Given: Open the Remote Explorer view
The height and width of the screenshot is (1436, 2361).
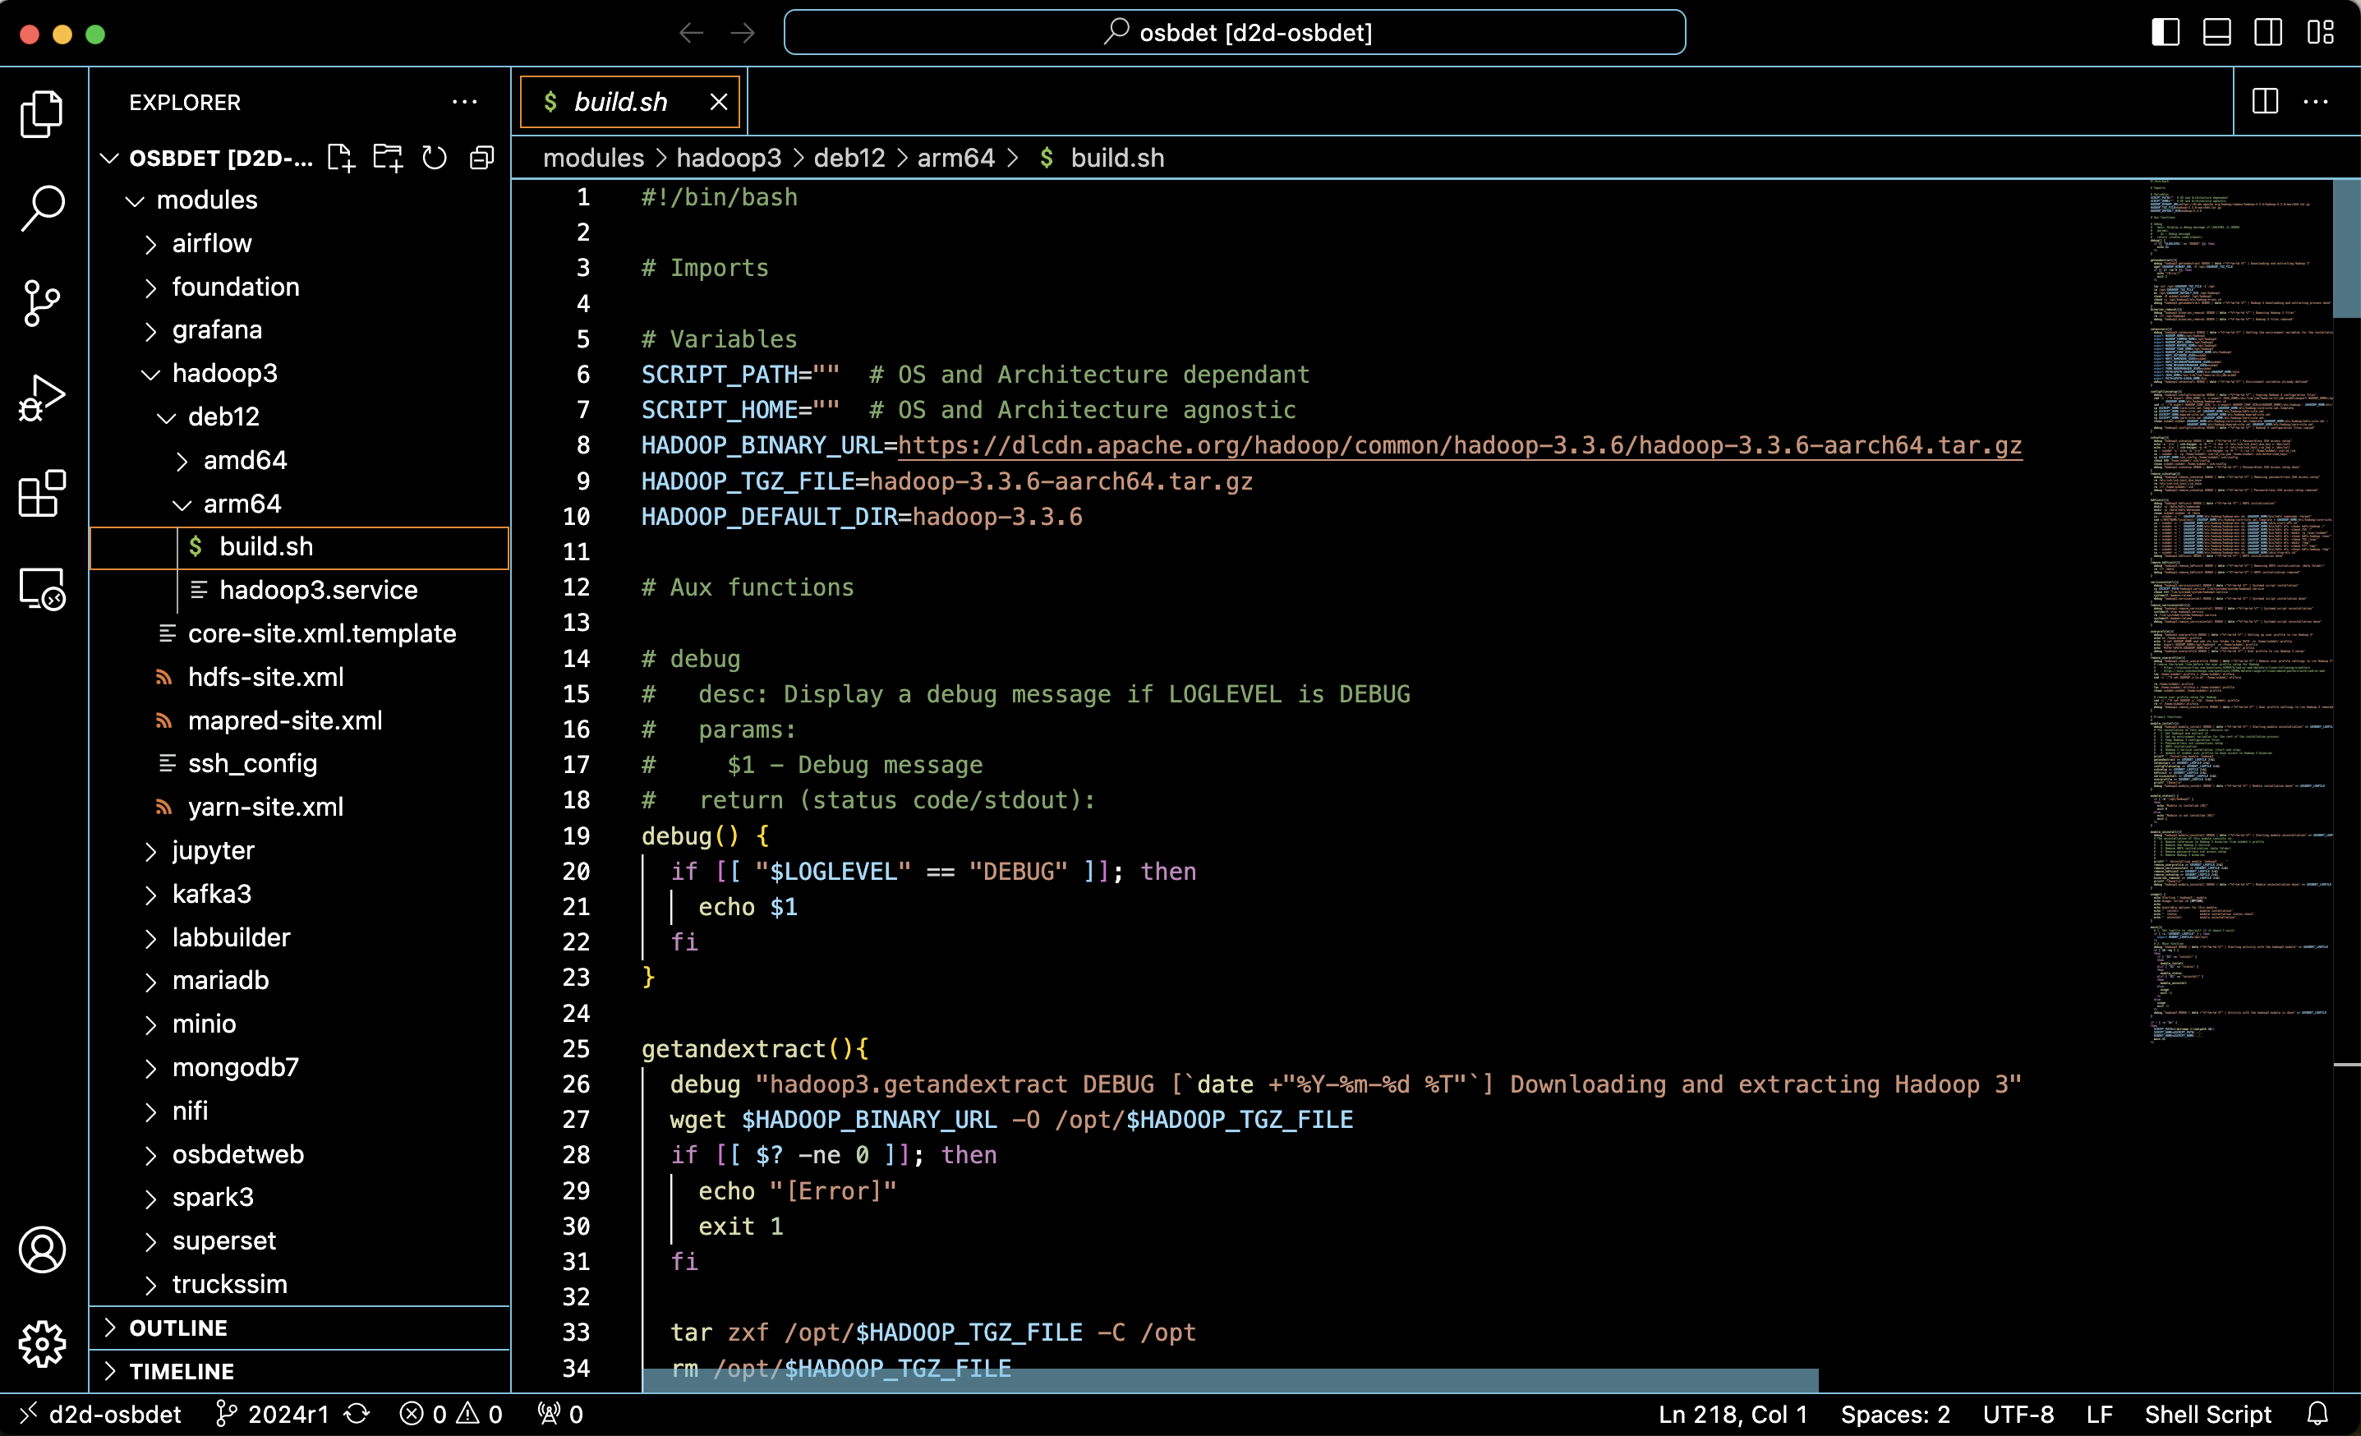Looking at the screenshot, I should tap(42, 588).
